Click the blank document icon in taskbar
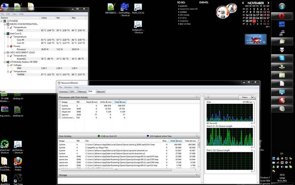This screenshot has width=295, height=185. pyautogui.click(x=282, y=83)
